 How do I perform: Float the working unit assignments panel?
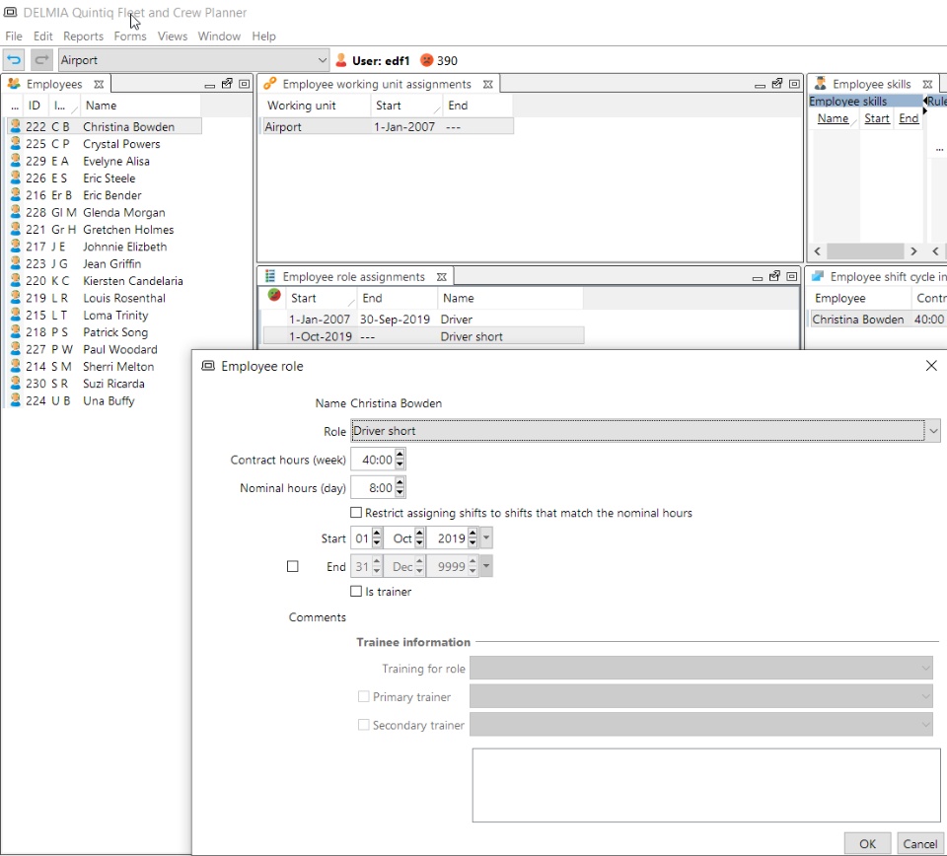(x=777, y=84)
